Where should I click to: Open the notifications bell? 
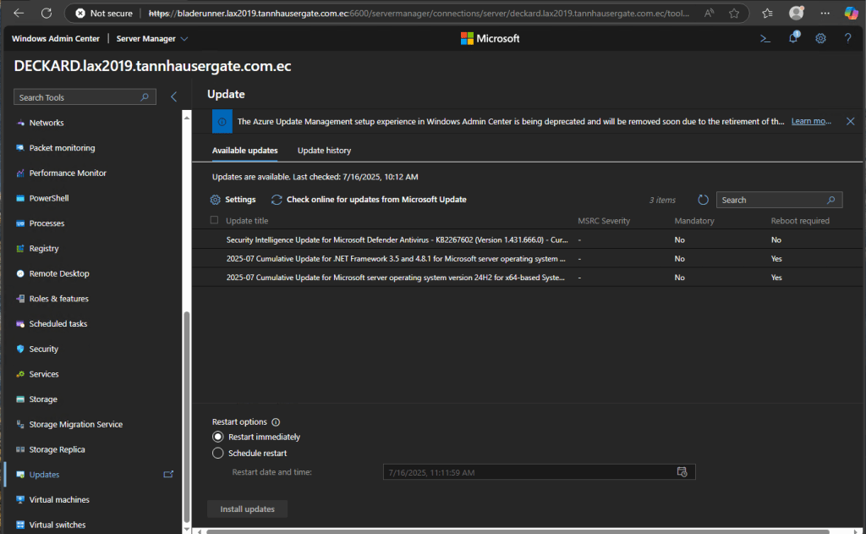coord(793,38)
